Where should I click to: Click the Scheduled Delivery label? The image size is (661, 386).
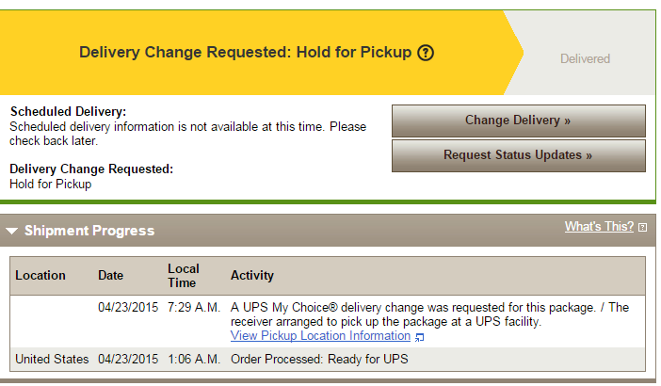pos(68,112)
